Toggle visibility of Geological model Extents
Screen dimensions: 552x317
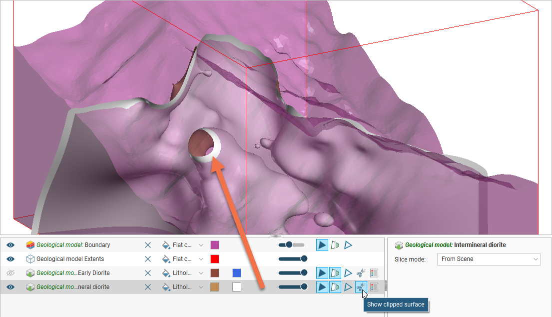click(x=10, y=259)
